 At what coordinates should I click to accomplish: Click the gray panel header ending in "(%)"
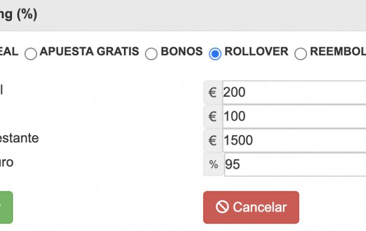[183, 15]
